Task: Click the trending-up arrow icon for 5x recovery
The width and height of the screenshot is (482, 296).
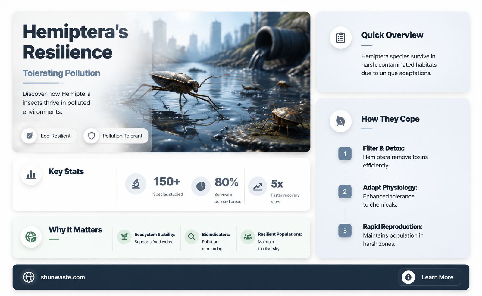Action: [x=258, y=186]
